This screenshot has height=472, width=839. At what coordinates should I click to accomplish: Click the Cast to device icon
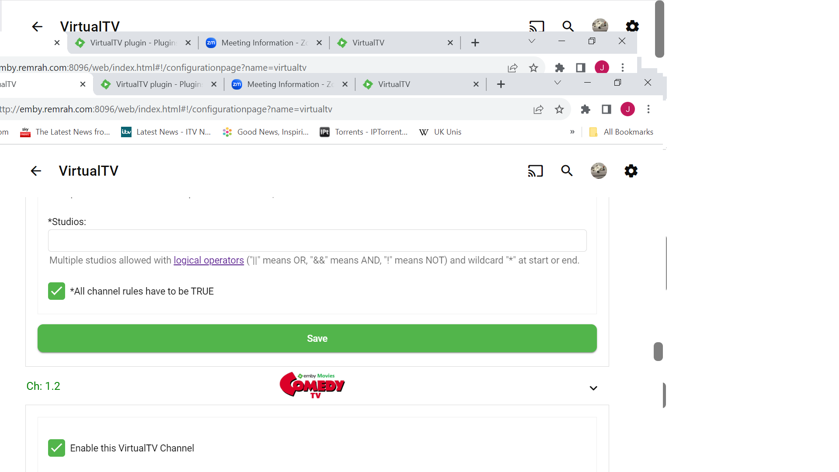535,171
